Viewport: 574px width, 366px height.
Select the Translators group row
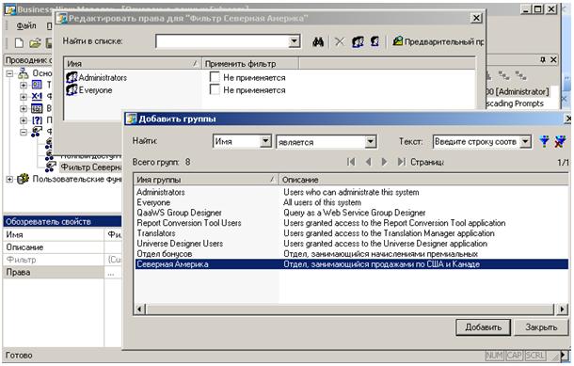(351, 233)
